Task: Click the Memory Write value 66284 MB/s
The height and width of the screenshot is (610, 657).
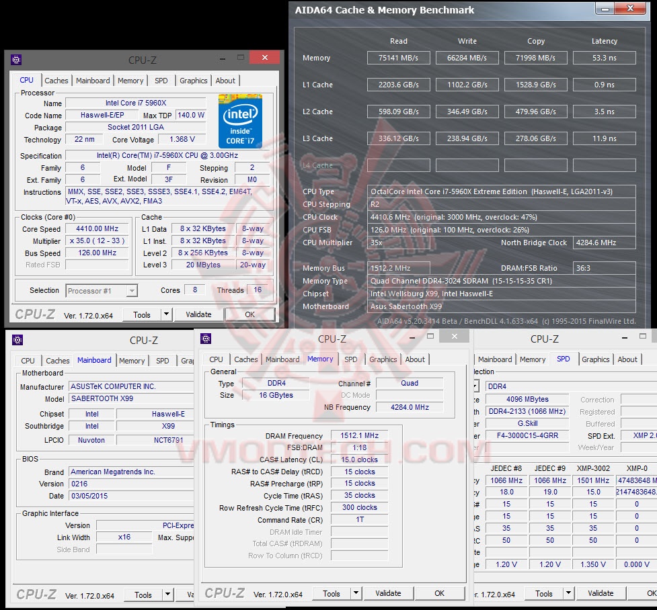Action: [x=467, y=58]
